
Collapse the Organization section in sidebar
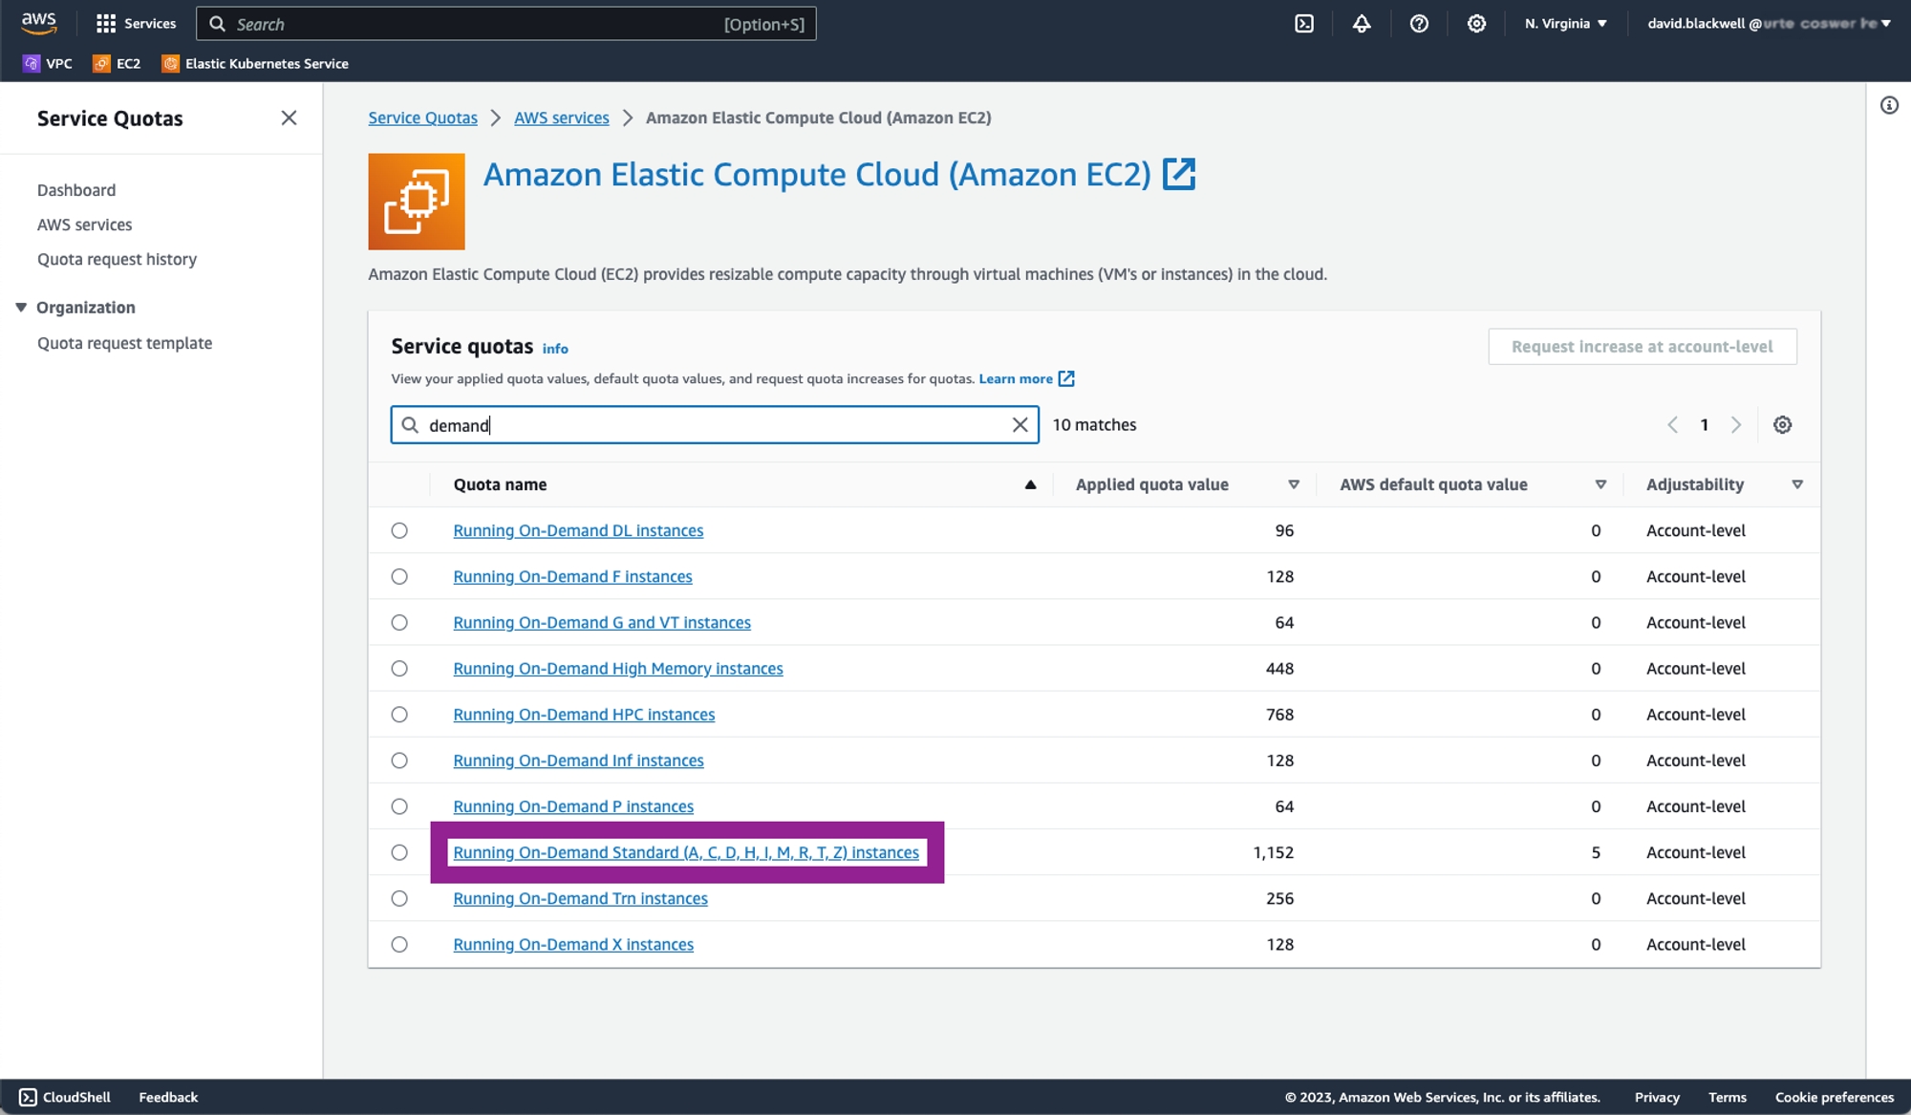click(x=21, y=308)
